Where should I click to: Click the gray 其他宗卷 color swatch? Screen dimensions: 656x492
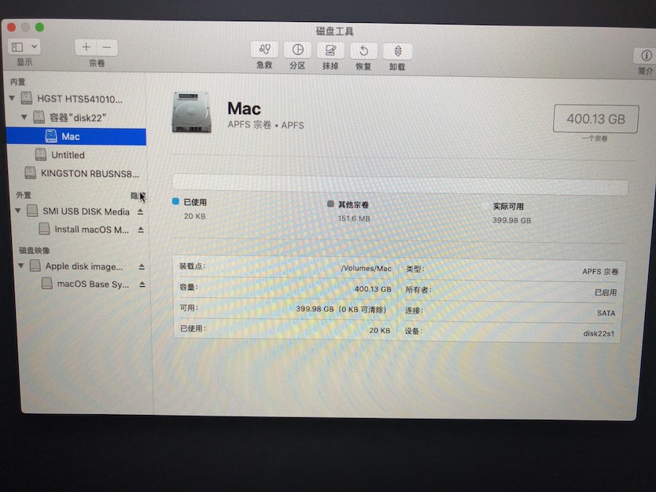[x=330, y=204]
